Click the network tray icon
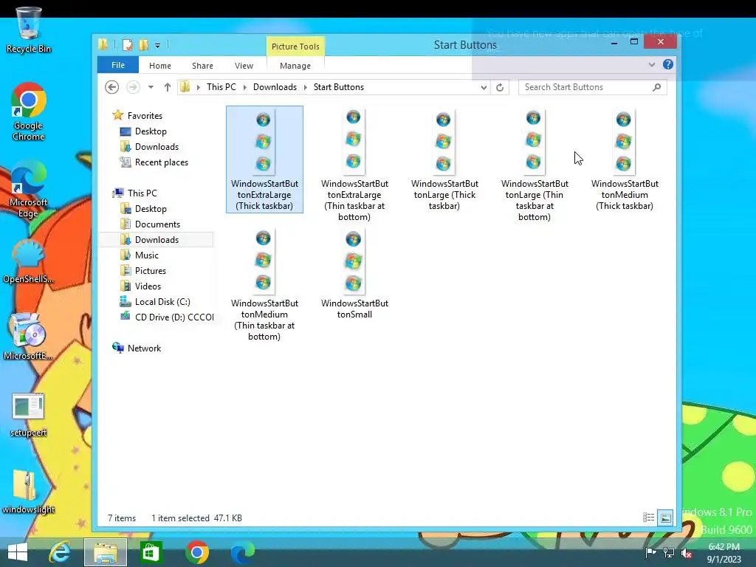The height and width of the screenshot is (567, 756). (669, 552)
